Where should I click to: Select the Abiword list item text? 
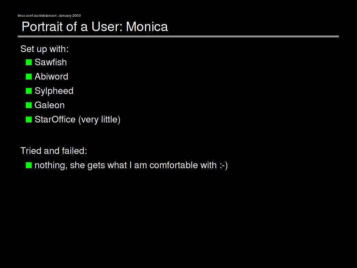click(51, 76)
